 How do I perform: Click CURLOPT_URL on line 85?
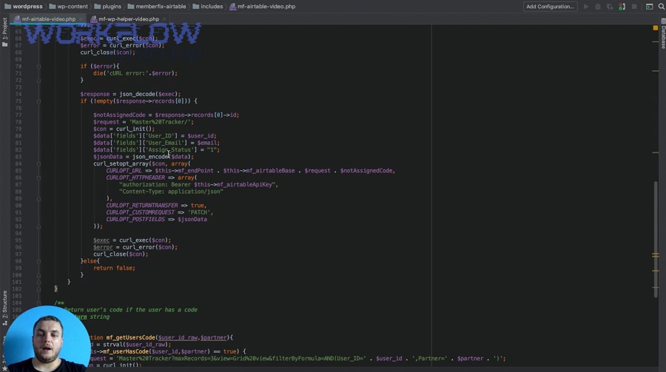coord(124,171)
